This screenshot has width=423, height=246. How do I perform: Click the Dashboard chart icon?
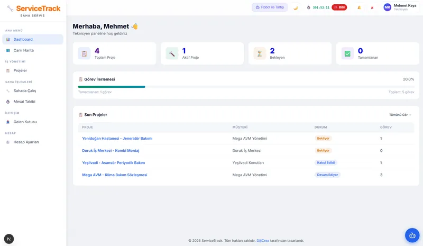(8, 40)
